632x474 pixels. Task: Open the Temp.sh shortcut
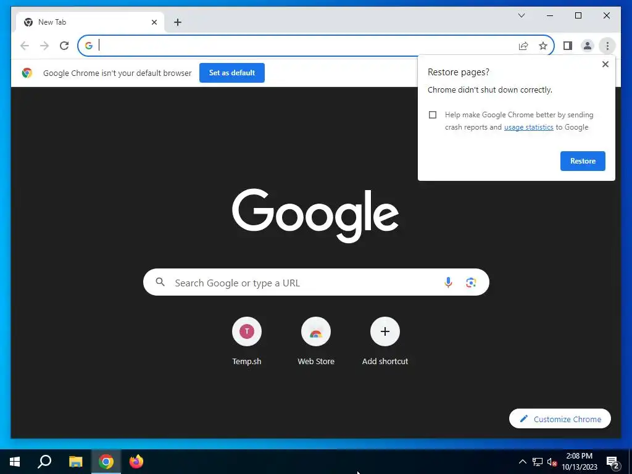[x=247, y=341]
